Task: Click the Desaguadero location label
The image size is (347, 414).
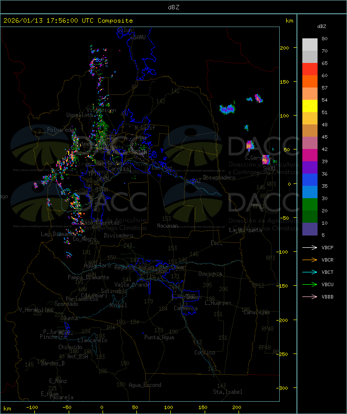Action: coord(219,177)
